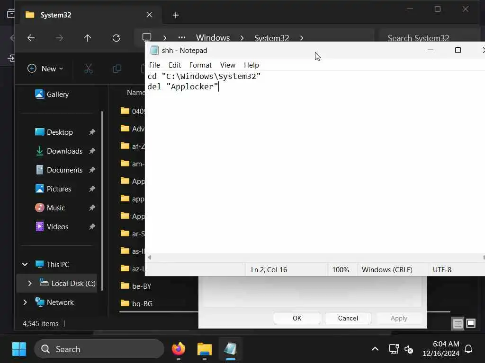Open the Format menu in Notepad

pyautogui.click(x=200, y=65)
